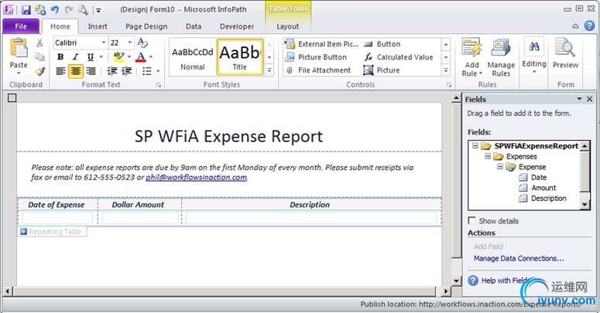The width and height of the screenshot is (600, 313).
Task: Toggle Italic formatting
Action: click(x=75, y=57)
